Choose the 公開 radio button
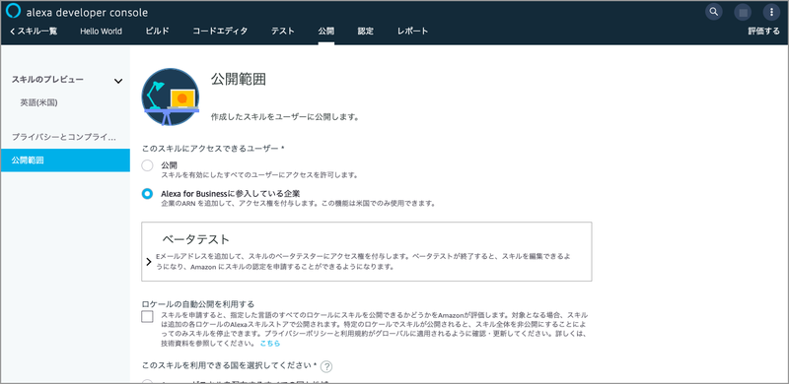The height and width of the screenshot is (384, 789). (x=147, y=165)
